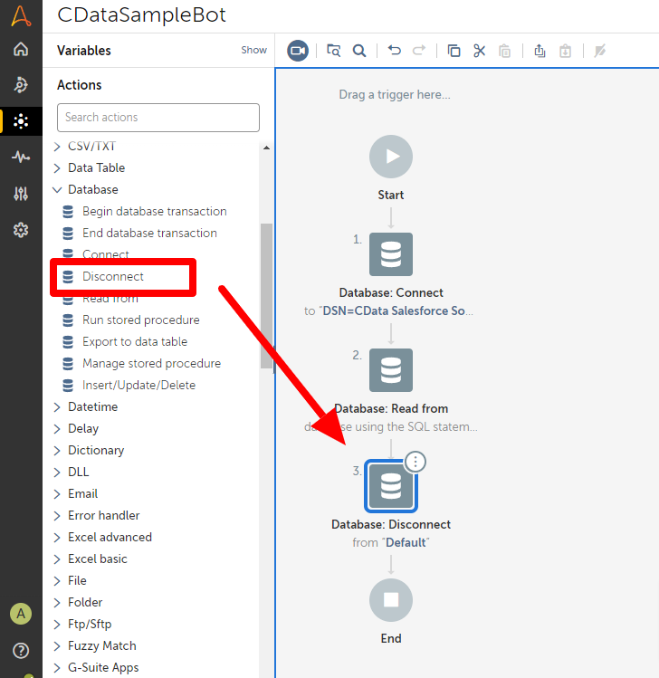The image size is (659, 678).
Task: Undo the last action in toolbar
Action: coord(394,51)
